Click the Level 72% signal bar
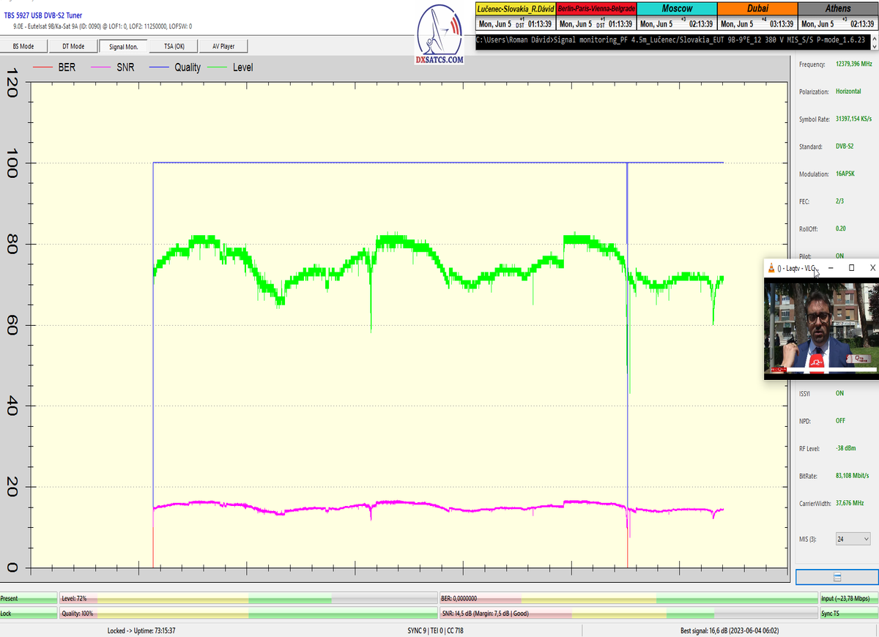The height and width of the screenshot is (637, 879). 248,598
